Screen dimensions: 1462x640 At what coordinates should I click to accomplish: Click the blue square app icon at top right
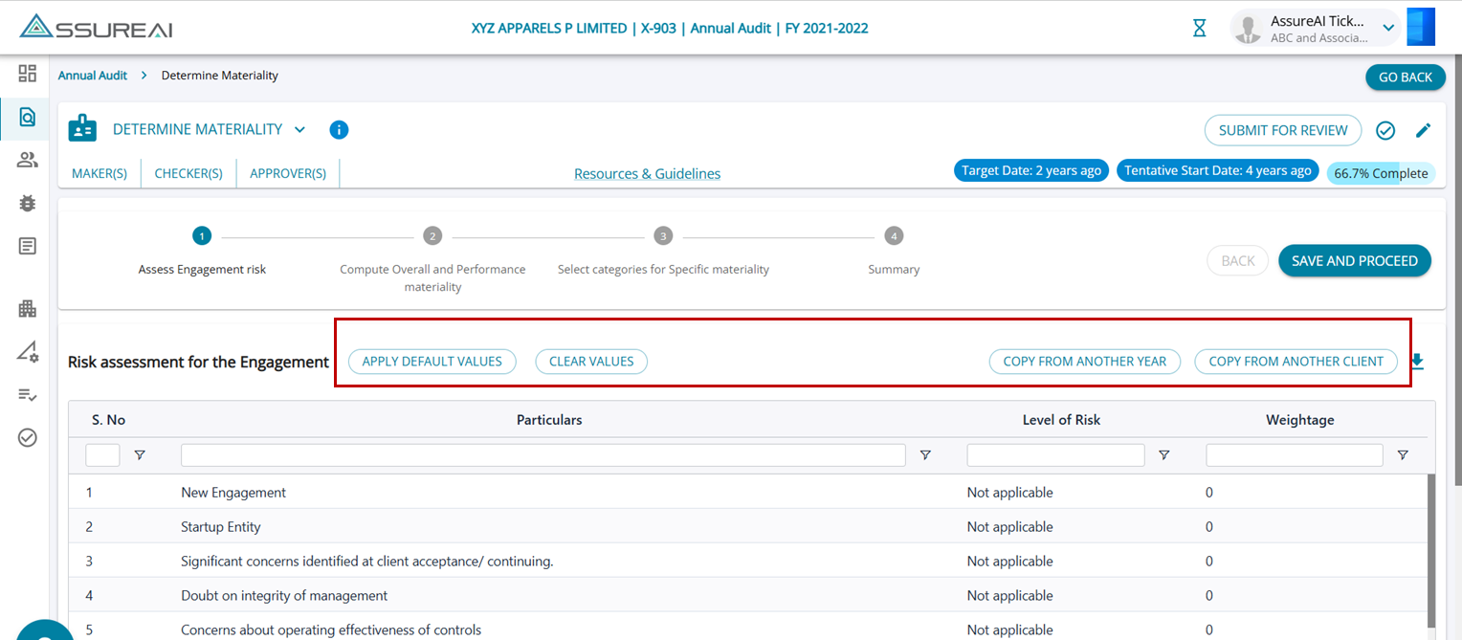pos(1421,27)
